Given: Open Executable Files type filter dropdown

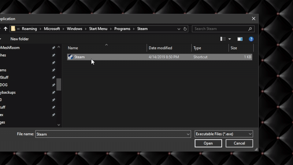Looking at the screenshot, I should [250, 134].
